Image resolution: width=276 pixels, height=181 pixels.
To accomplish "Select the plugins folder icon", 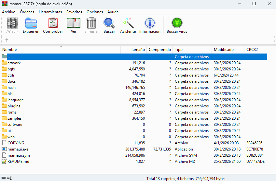I will point(4,106).
